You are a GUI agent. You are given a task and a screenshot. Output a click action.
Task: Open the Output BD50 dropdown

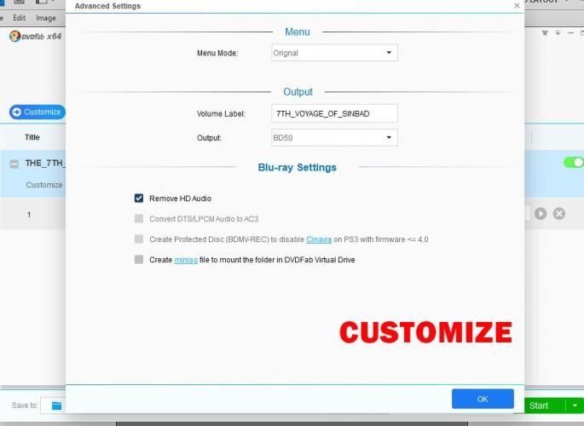[x=334, y=138]
